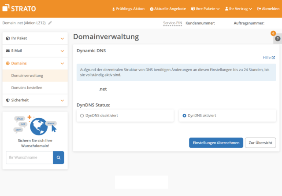Click Einstellungen übernehmen button
The width and height of the screenshot is (282, 196).
(x=216, y=143)
